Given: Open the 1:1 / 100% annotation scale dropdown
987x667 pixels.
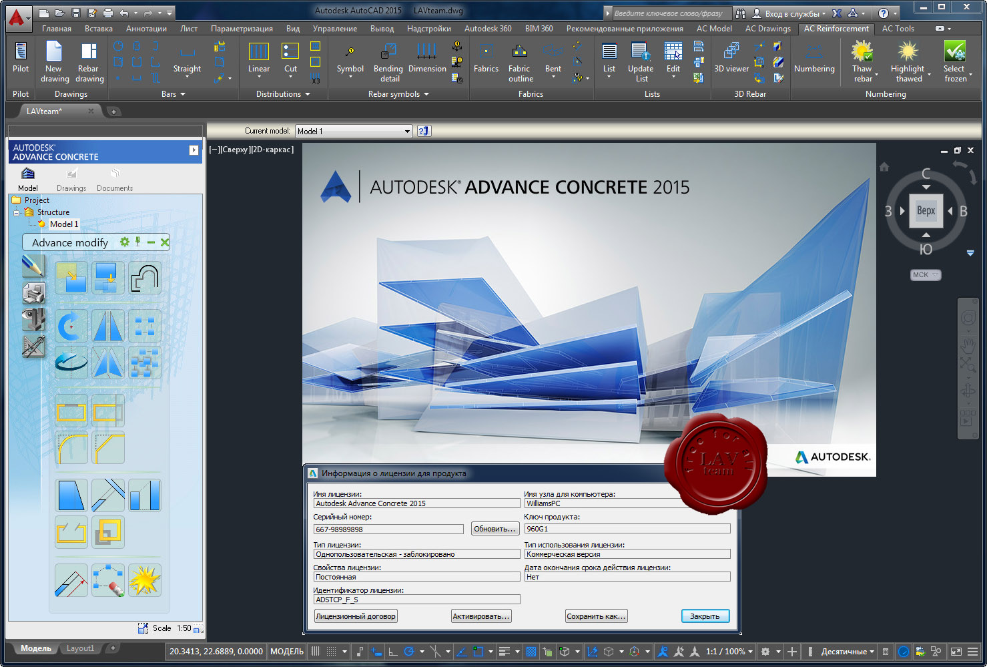Looking at the screenshot, I should tap(730, 651).
